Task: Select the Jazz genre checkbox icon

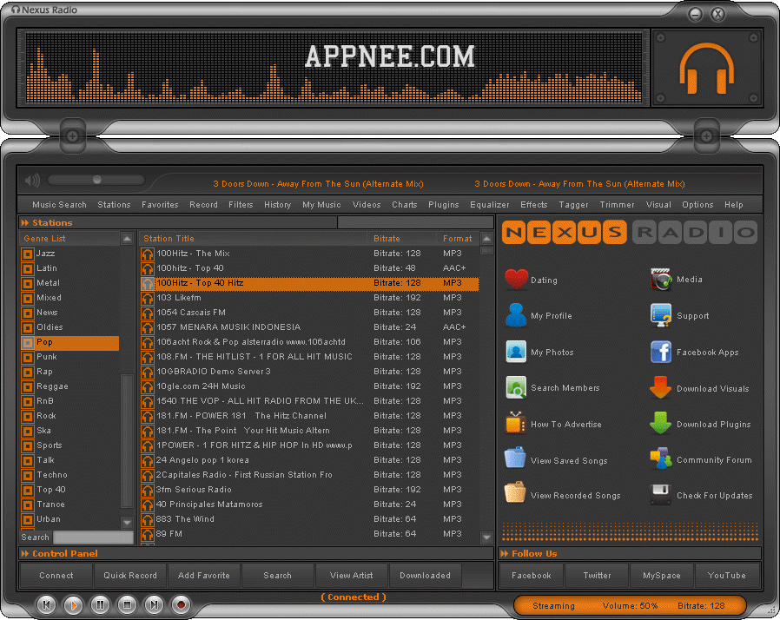Action: click(x=27, y=254)
